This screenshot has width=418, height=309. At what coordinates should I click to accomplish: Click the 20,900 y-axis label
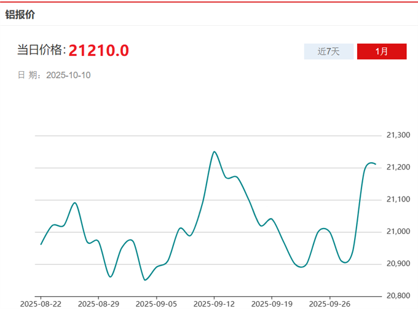398,264
